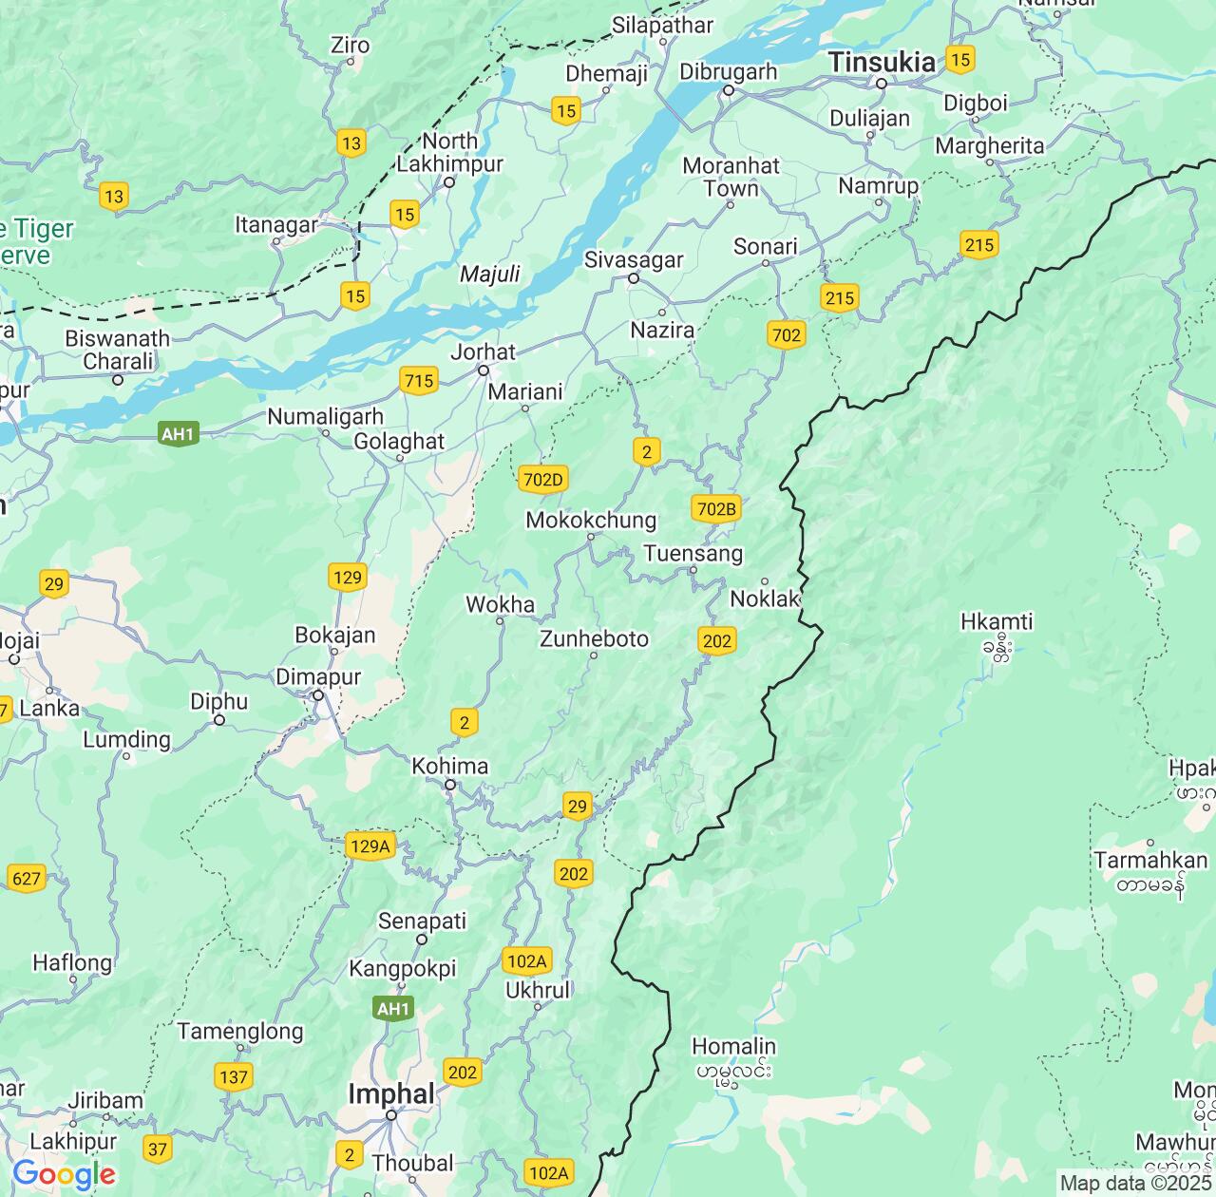Click the Map data copyright text
This screenshot has width=1216, height=1197.
pyautogui.click(x=1135, y=1184)
